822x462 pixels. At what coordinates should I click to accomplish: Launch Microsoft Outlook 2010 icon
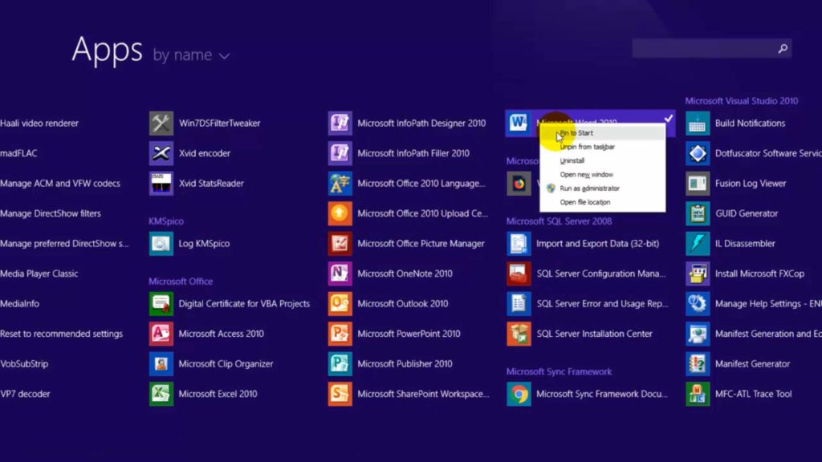coord(340,304)
